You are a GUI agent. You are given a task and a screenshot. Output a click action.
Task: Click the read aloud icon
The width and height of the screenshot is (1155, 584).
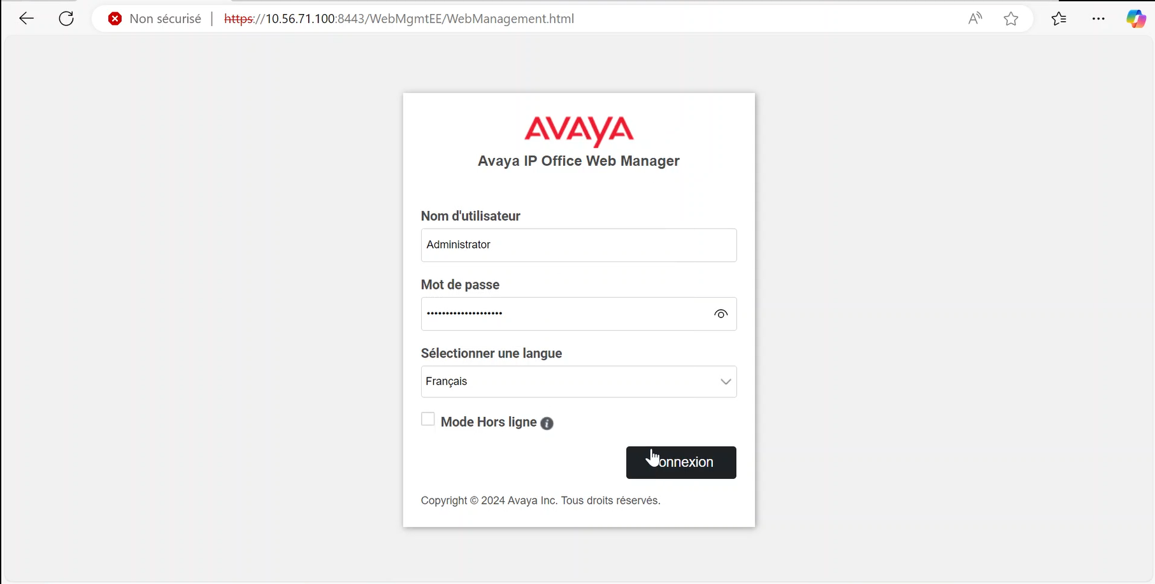click(975, 18)
